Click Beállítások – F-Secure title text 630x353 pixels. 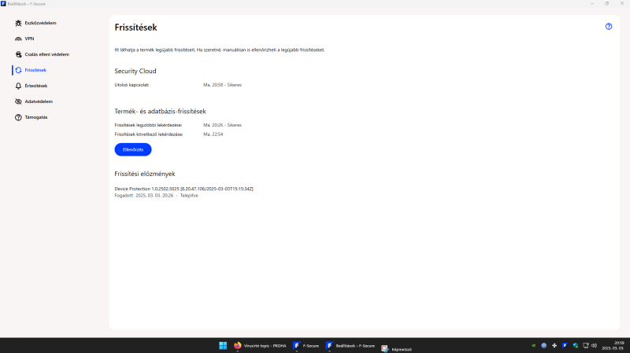tap(27, 4)
